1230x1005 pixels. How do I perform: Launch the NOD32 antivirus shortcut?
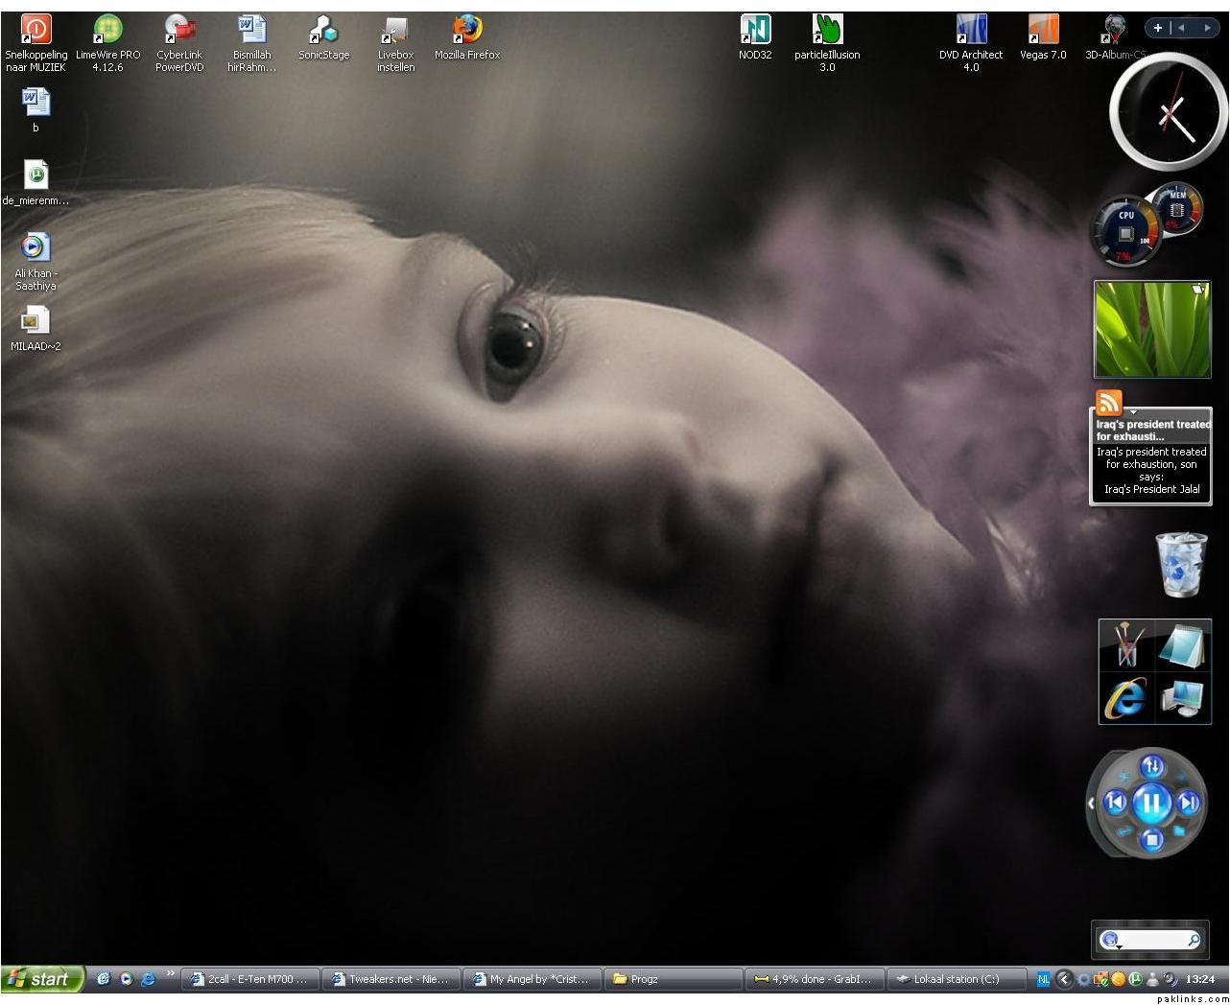(x=755, y=31)
